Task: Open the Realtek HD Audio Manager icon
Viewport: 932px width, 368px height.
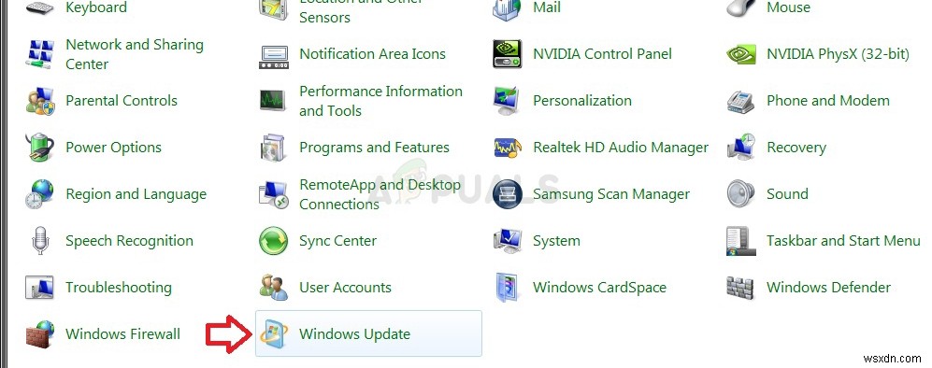Action: pyautogui.click(x=508, y=148)
